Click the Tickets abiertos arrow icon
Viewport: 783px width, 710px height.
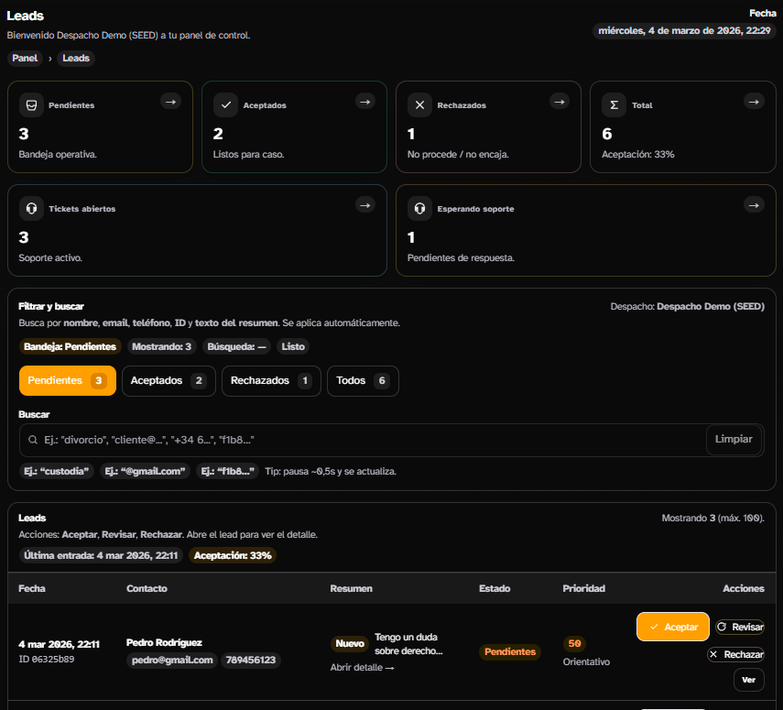tap(364, 205)
